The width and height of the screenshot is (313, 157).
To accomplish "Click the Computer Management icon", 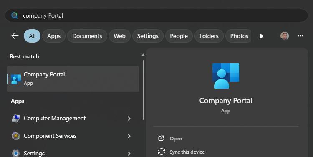I will [x=15, y=119].
